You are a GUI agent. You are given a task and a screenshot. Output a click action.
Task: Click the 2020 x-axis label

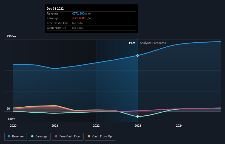[13, 126]
